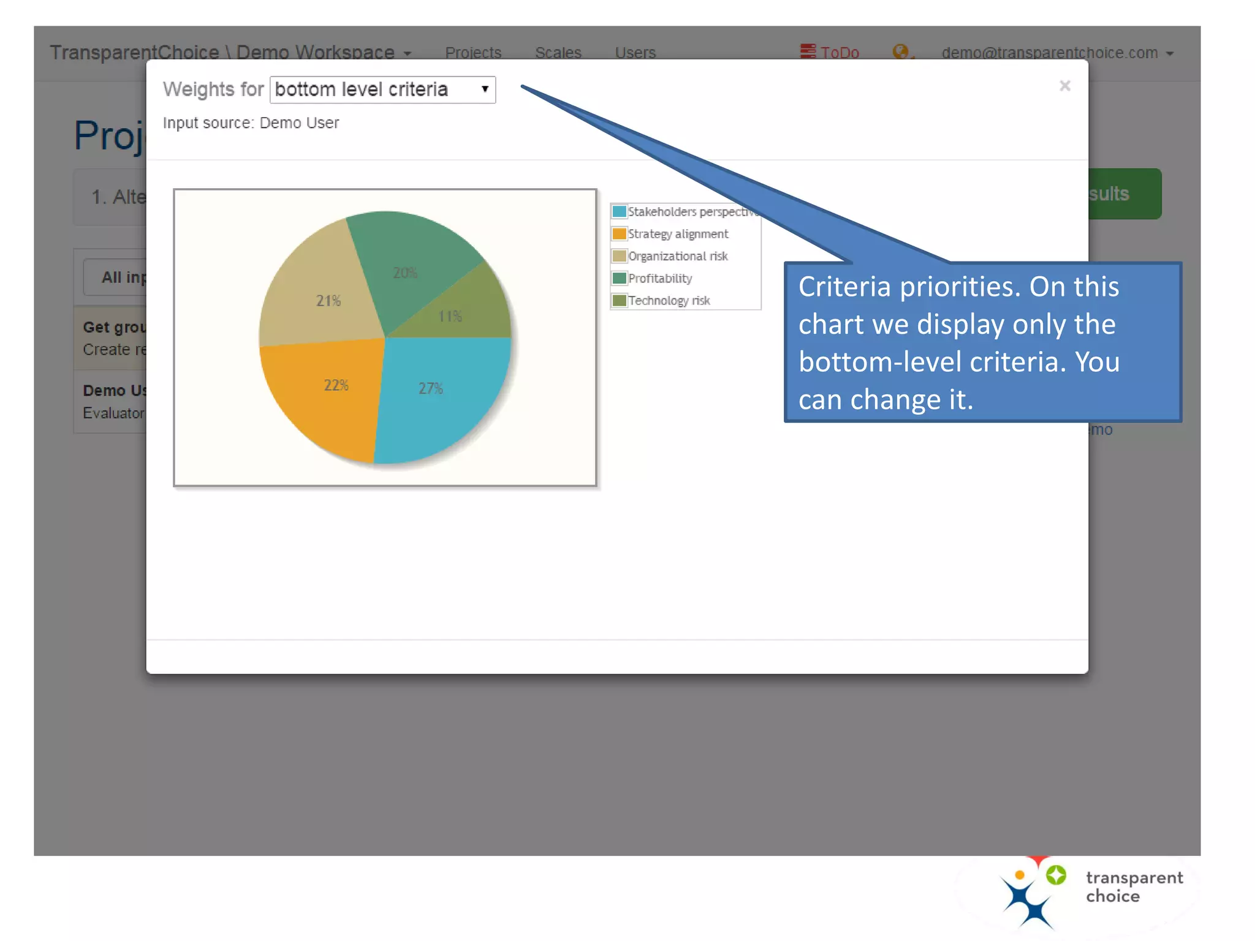The image size is (1255, 941).
Task: Open the Projects menu item
Action: point(473,53)
